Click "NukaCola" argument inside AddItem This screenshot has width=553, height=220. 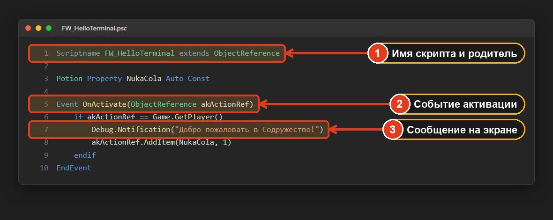pos(196,143)
